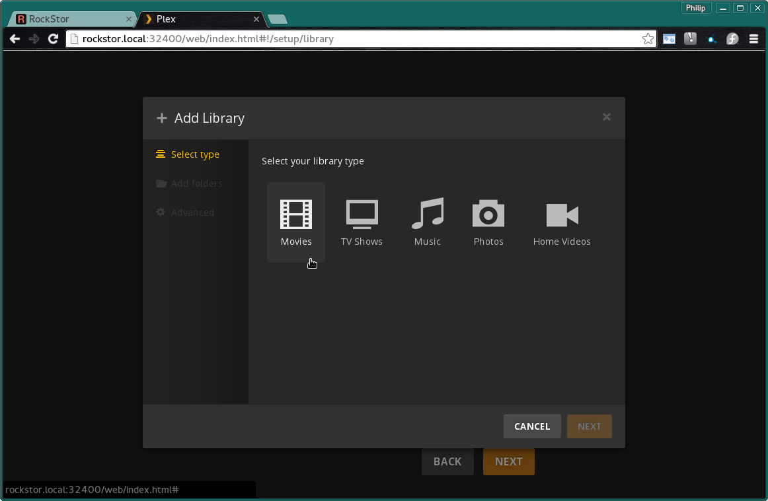Viewport: 768px width, 501px height.
Task: Switch to the Plex browser tab
Action: pyautogui.click(x=201, y=19)
